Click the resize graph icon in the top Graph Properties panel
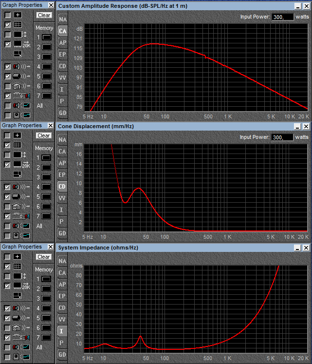312x364 pixels. pos(18,54)
